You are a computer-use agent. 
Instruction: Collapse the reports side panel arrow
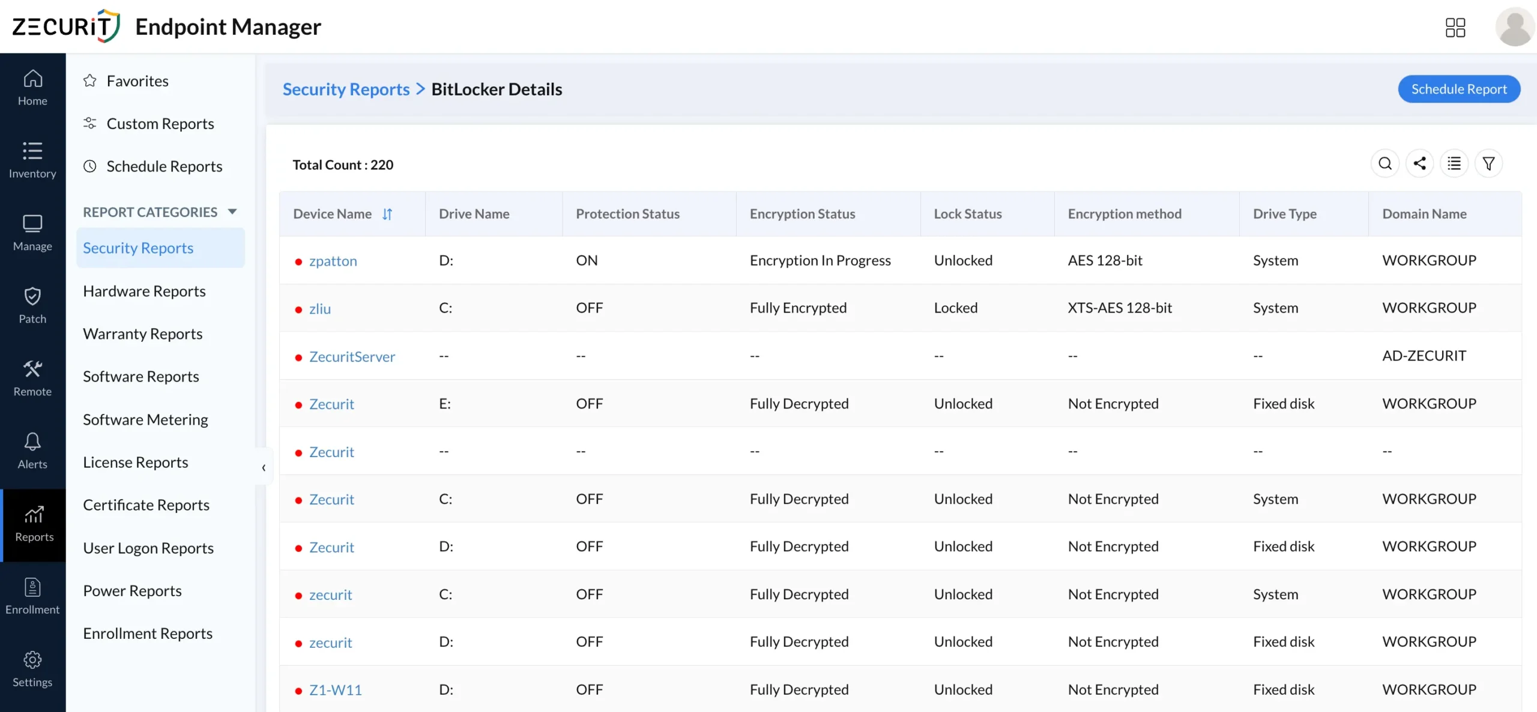point(264,467)
